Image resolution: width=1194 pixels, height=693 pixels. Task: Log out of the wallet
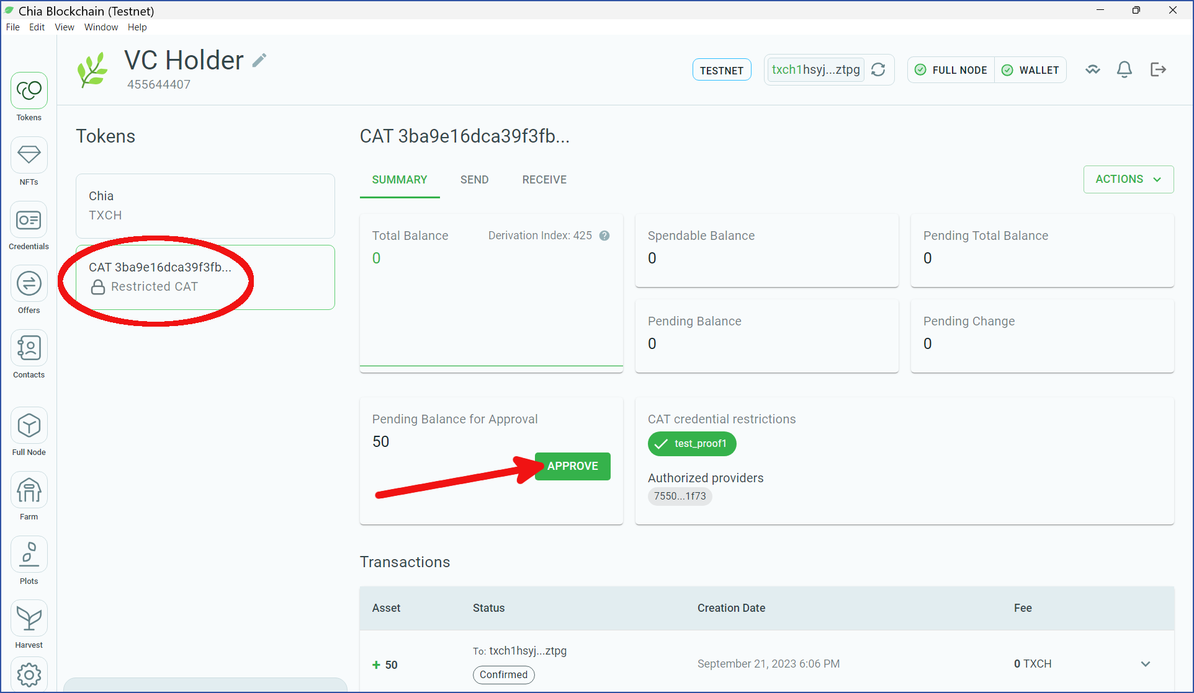pos(1158,69)
